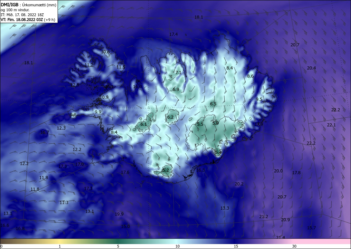The height and width of the screenshot is (249, 351).
Task: Click the 'IT: Mið. 17. 08. 2022 18Z' line
Action: [x=22, y=14]
